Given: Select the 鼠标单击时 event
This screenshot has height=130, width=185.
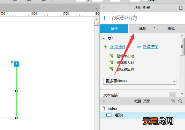Looking at the screenshot, I should coord(125,56).
